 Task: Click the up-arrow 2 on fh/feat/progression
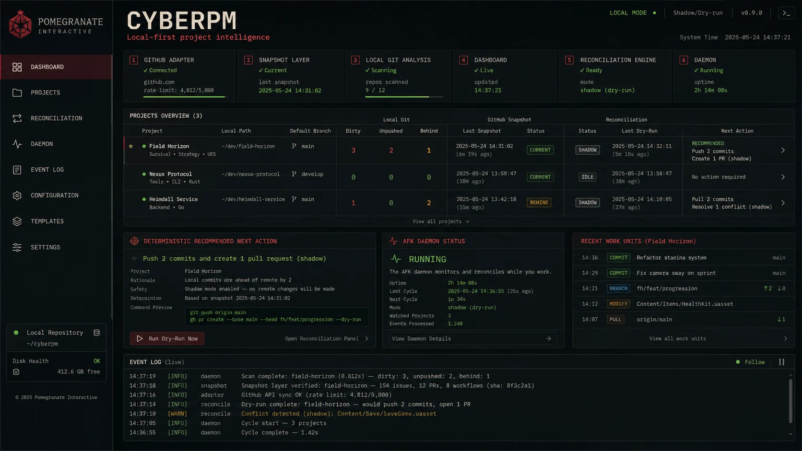(767, 289)
